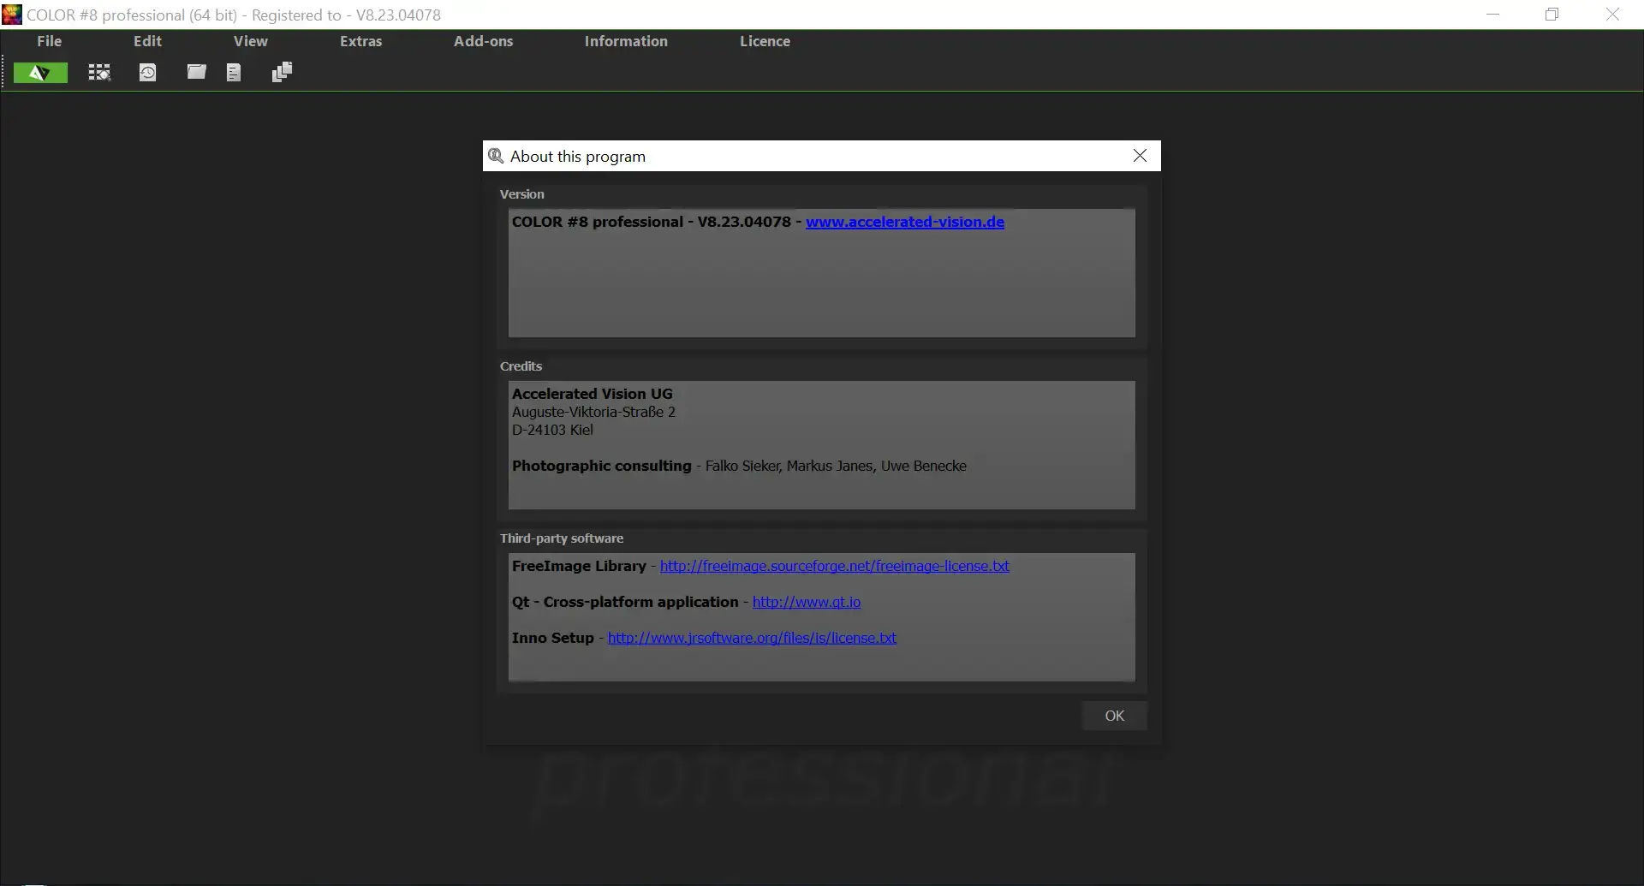The image size is (1644, 886).
Task: Open the recent files history icon
Action: [x=147, y=73]
